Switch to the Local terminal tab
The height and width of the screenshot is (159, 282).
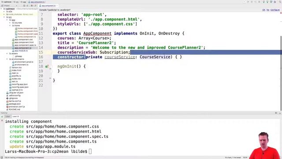pos(7,117)
